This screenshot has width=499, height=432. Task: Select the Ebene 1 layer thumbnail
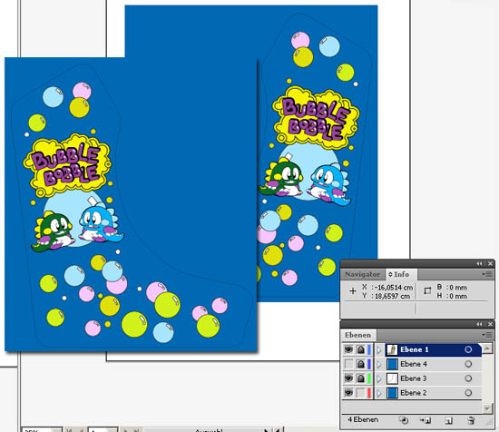pyautogui.click(x=392, y=349)
